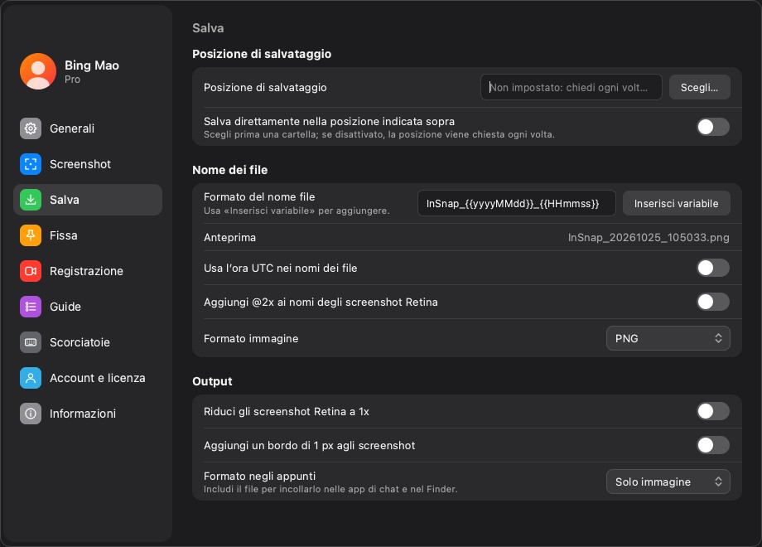Click the Informazioni info icon
The height and width of the screenshot is (547, 762).
pos(31,414)
